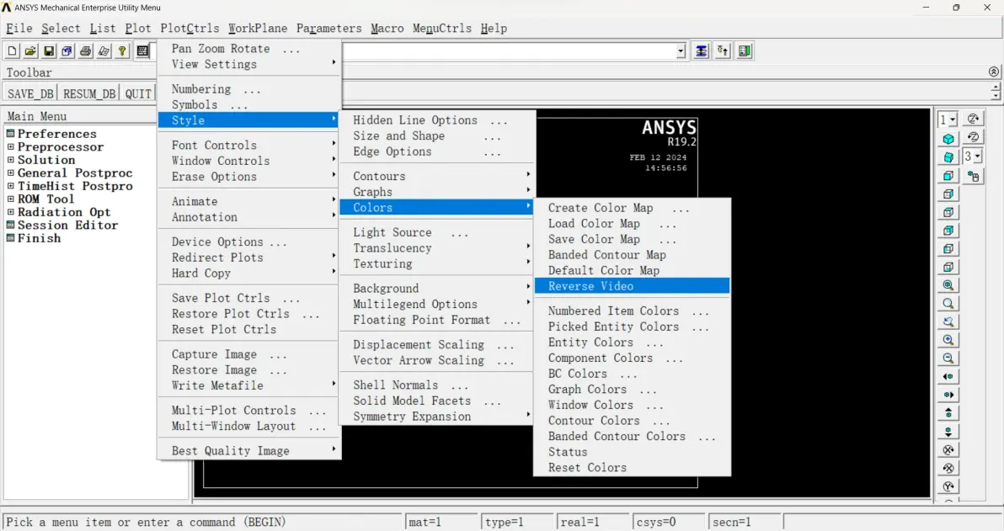Open the active window number dropdown
Viewport: 1004px width, 531px height.
(953, 119)
